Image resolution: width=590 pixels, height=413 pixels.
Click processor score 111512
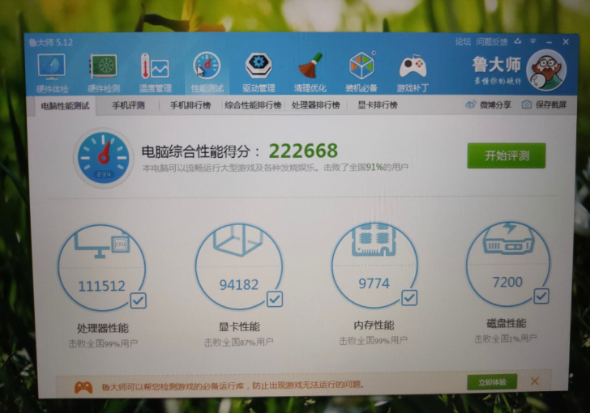(x=101, y=286)
